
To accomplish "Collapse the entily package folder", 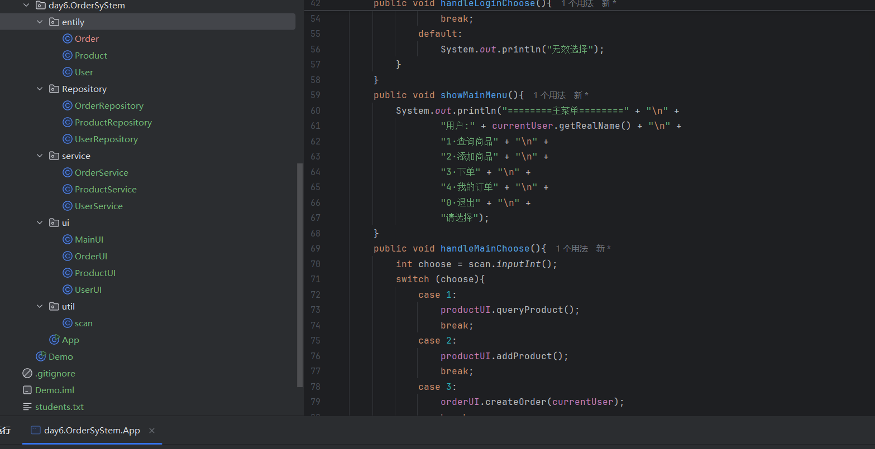I will 40,22.
